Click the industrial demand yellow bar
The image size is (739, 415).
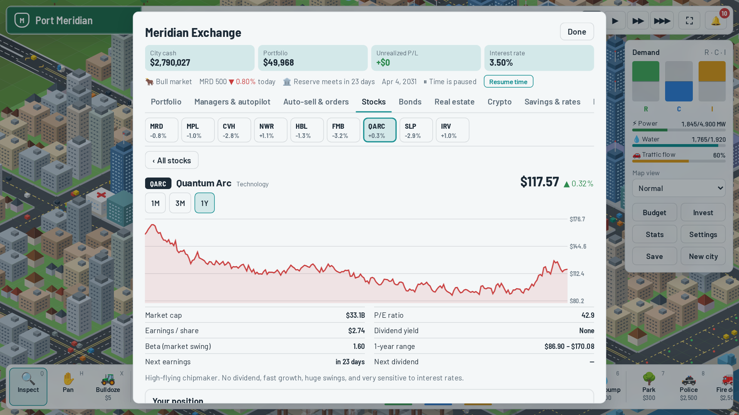coord(712,71)
